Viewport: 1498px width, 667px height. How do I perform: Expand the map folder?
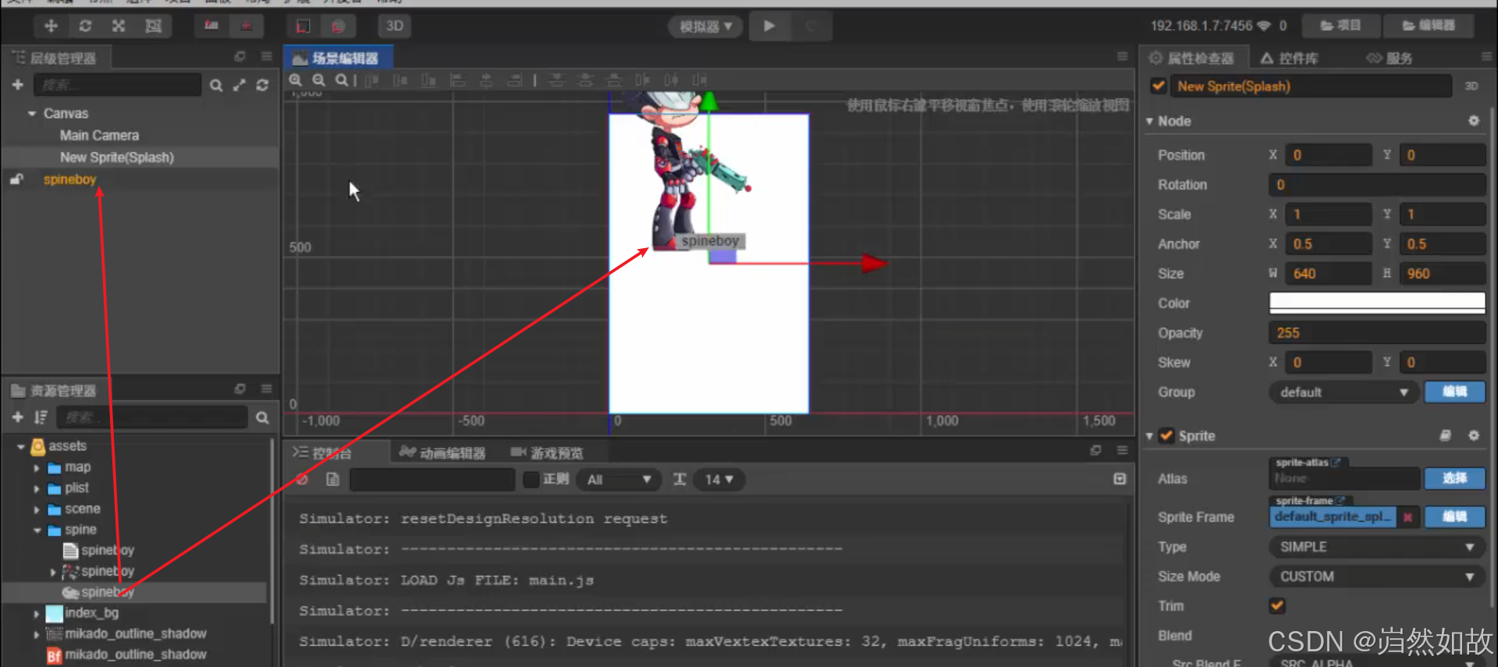[37, 467]
